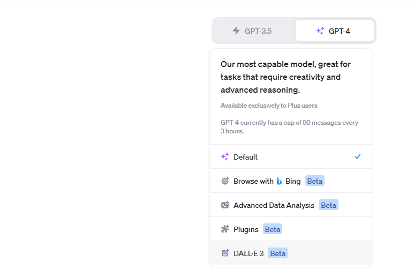Image resolution: width=414 pixels, height=270 pixels.
Task: Choose Browse with Bing mode
Action: (254, 181)
